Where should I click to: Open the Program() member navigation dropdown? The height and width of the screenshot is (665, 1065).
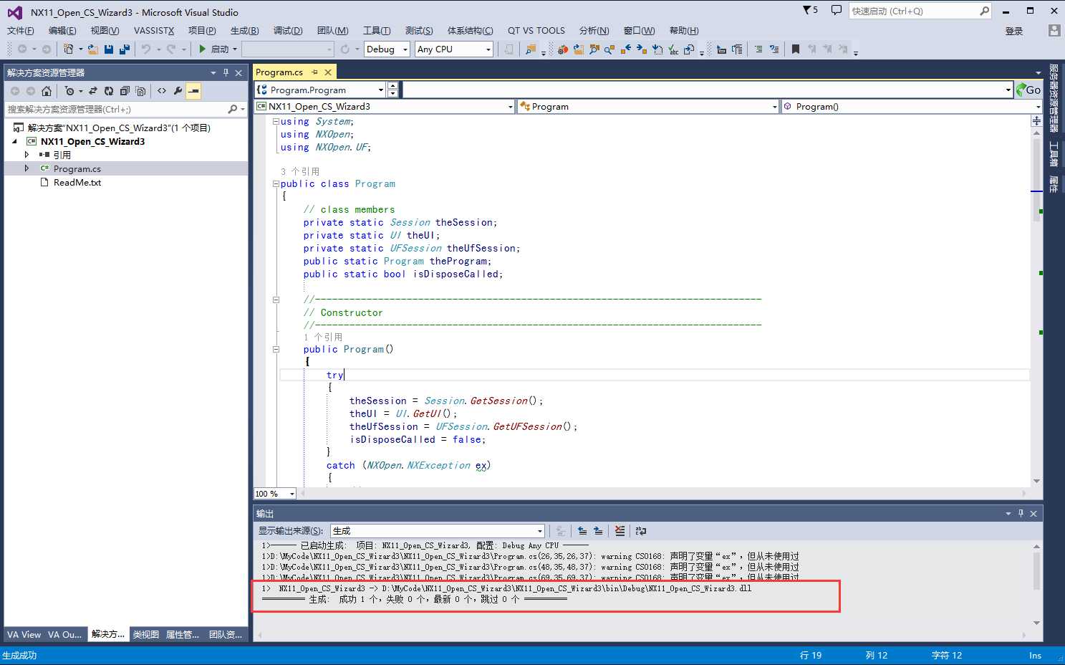pos(1038,107)
